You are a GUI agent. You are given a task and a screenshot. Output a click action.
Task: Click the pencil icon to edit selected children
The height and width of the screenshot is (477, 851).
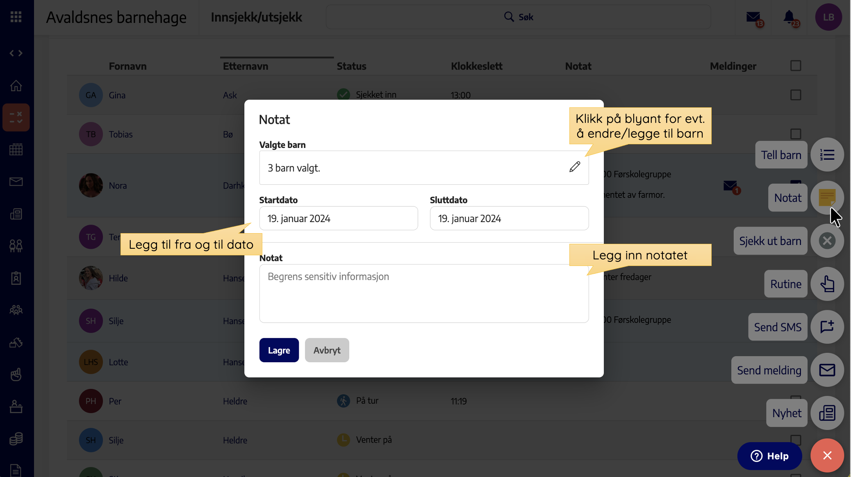pyautogui.click(x=575, y=167)
